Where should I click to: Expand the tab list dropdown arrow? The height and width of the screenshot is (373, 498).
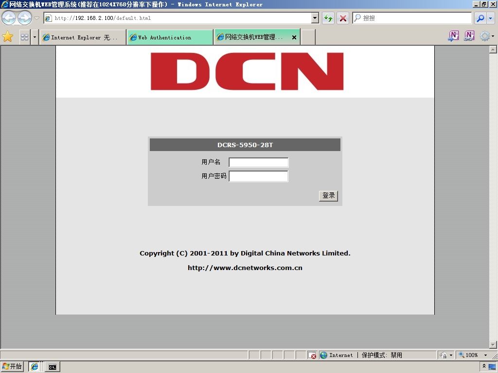[35, 37]
